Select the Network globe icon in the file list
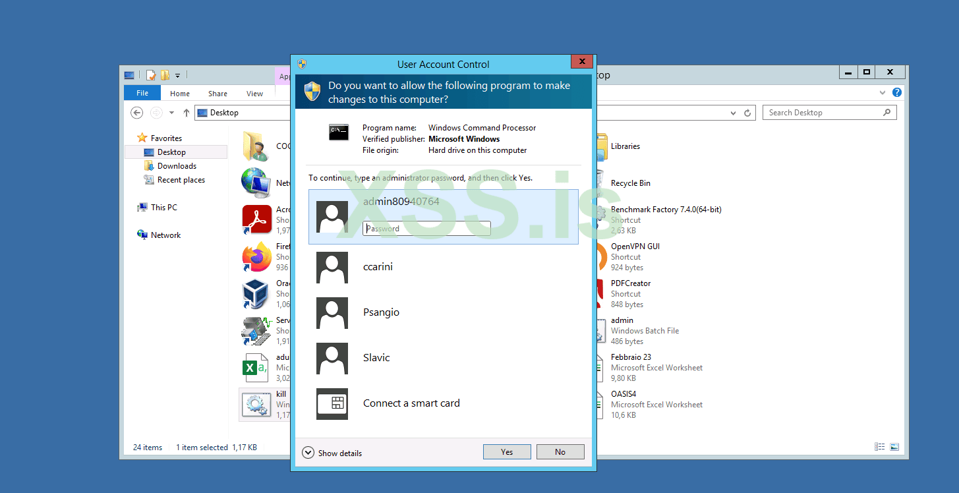The width and height of the screenshot is (959, 493). 256,183
